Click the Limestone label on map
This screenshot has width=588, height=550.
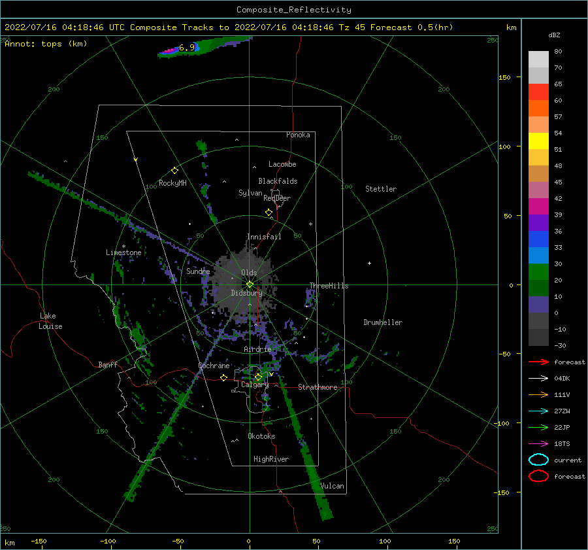click(123, 252)
